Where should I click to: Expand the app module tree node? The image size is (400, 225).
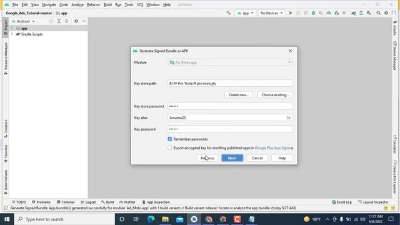12,28
